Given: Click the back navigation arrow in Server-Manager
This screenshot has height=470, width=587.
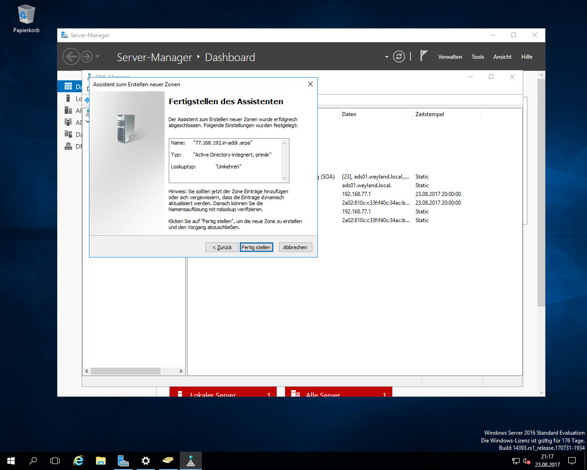Looking at the screenshot, I should coord(71,57).
